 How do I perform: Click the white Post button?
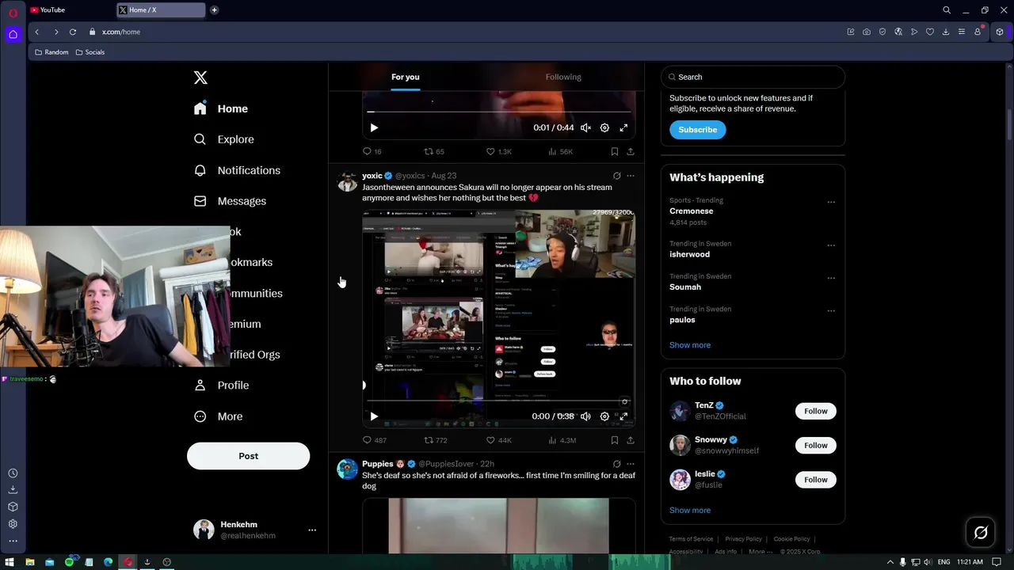(248, 456)
